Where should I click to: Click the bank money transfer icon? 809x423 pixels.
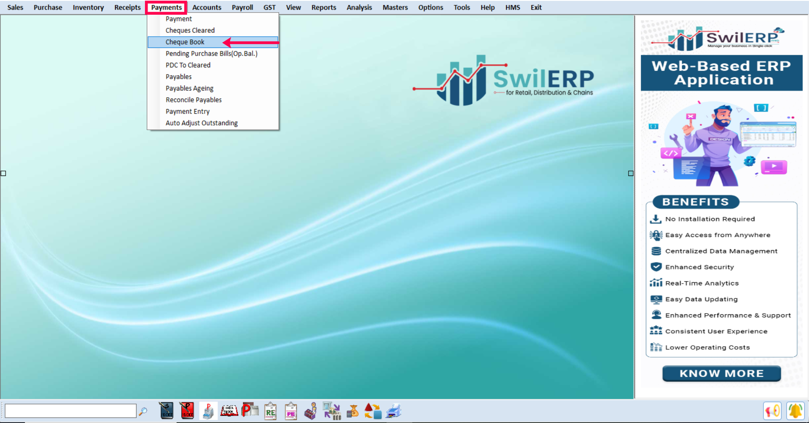(x=332, y=411)
